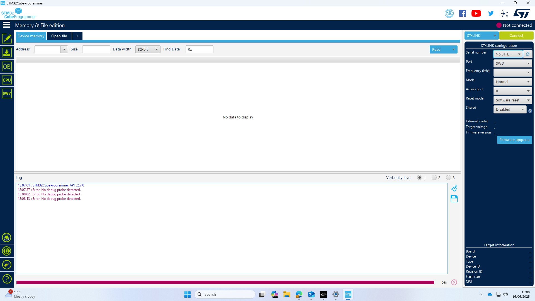
Task: Refresh the ST-LINK serial number list
Action: click(528, 54)
